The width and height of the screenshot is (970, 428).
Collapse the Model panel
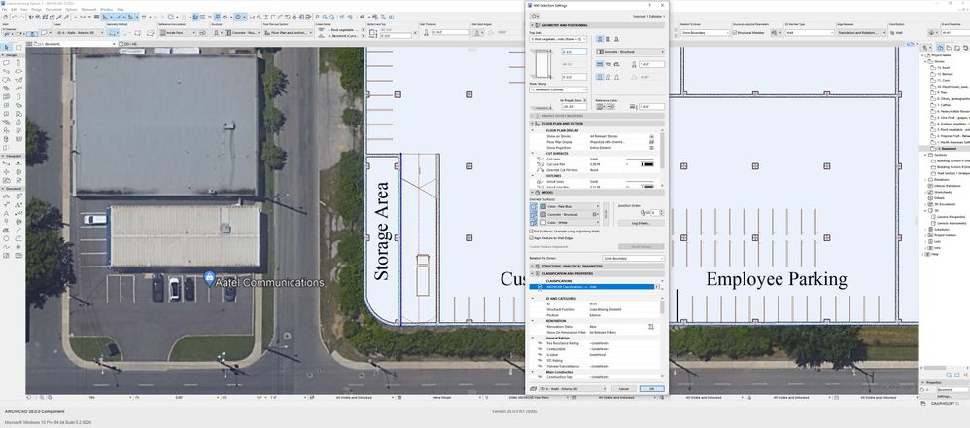(532, 192)
